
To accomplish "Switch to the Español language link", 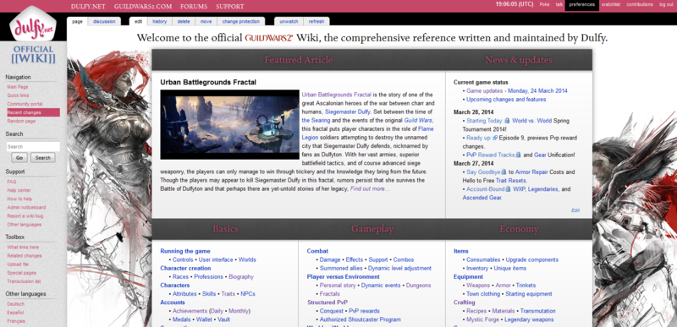I will [15, 313].
